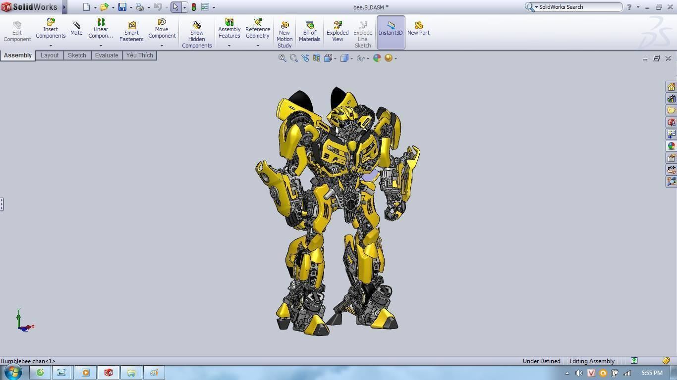The width and height of the screenshot is (677, 380).
Task: Click the Under Defined status text
Action: 541,361
